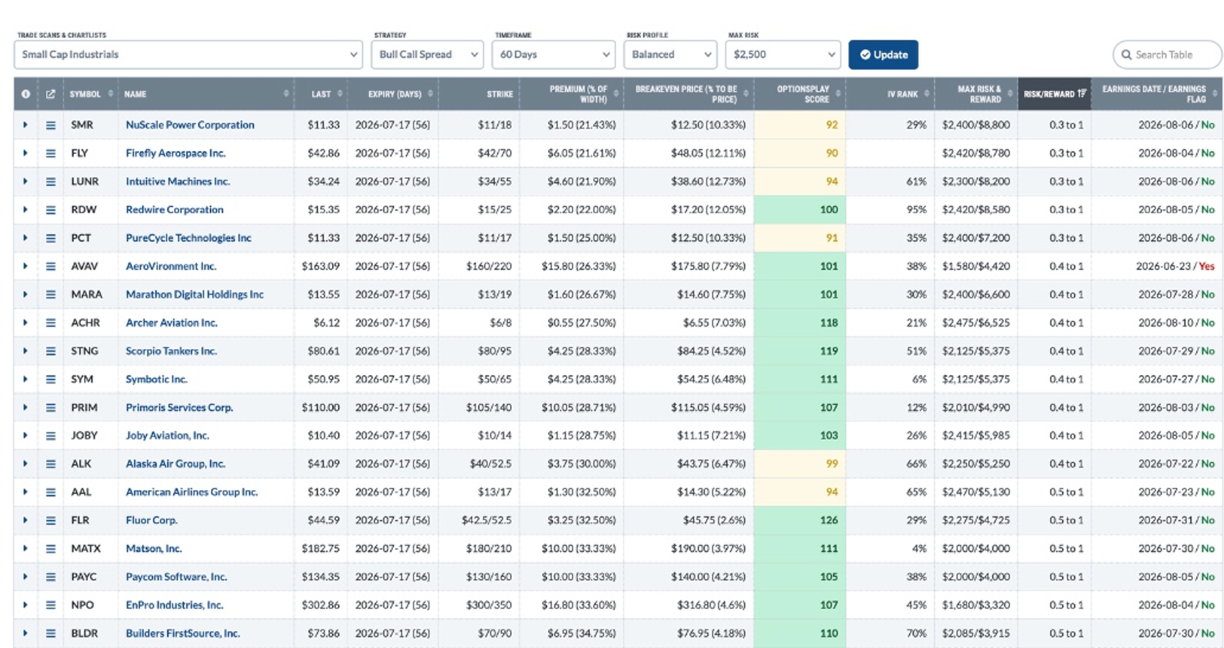Screen dimensions: 1224x648
Task: Open Builders FirstSource, Inc. link
Action: click(182, 633)
